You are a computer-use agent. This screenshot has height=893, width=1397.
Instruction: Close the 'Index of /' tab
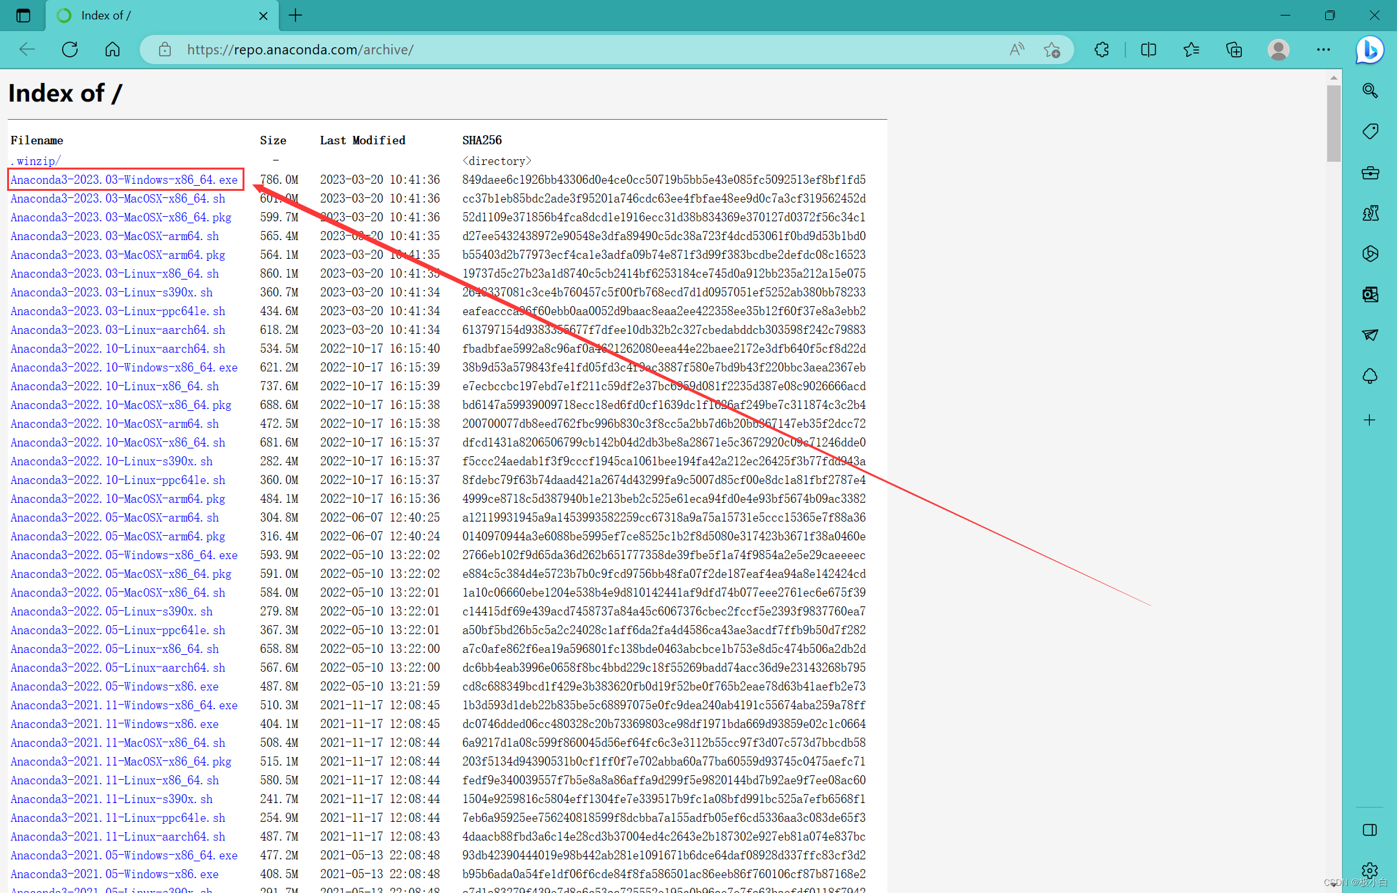point(263,16)
